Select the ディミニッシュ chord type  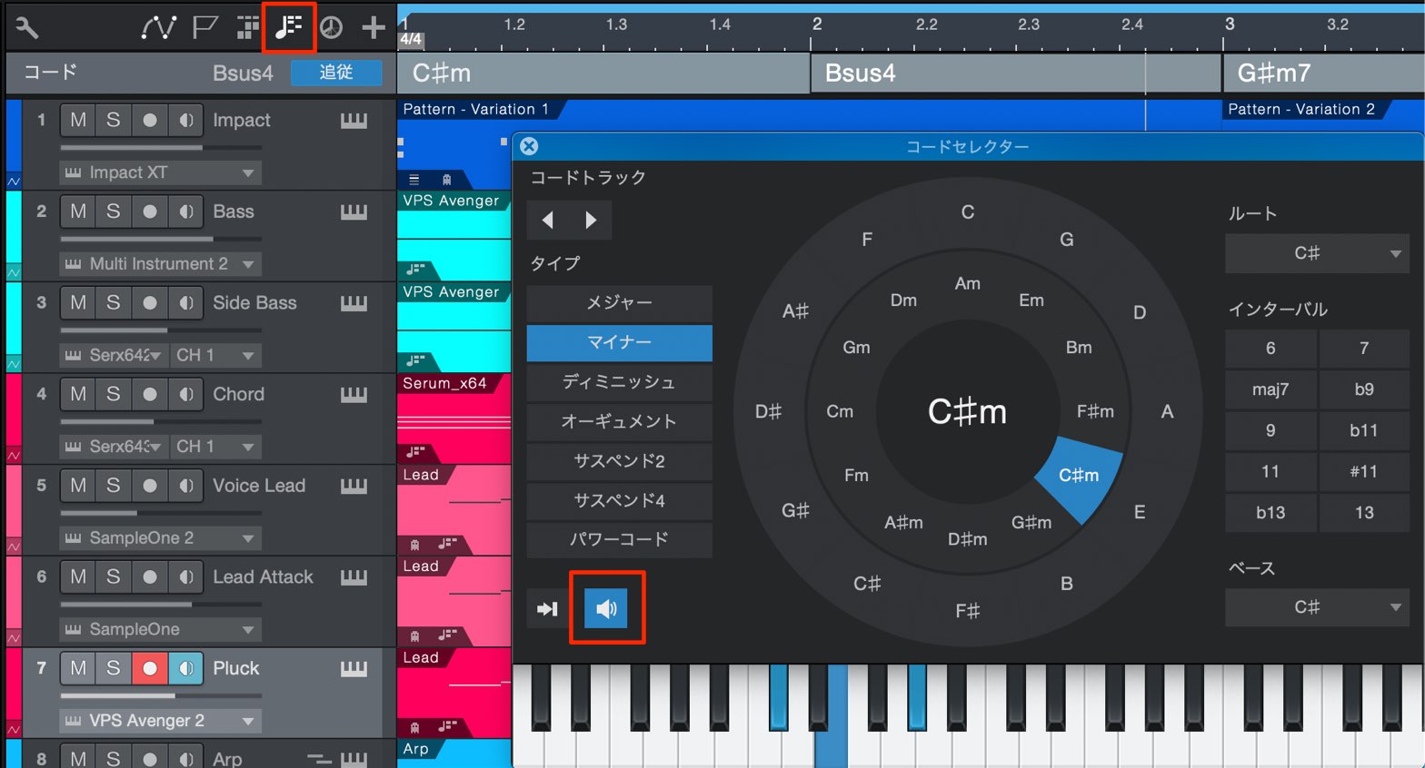coord(619,382)
